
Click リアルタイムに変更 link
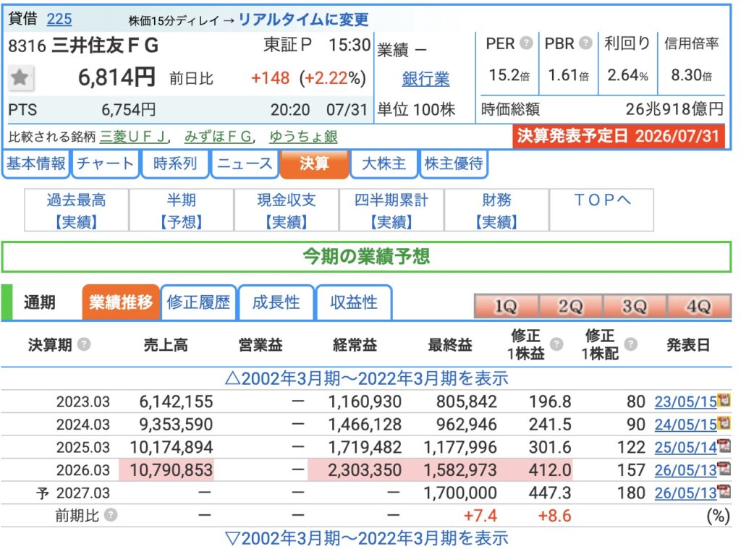tap(303, 20)
